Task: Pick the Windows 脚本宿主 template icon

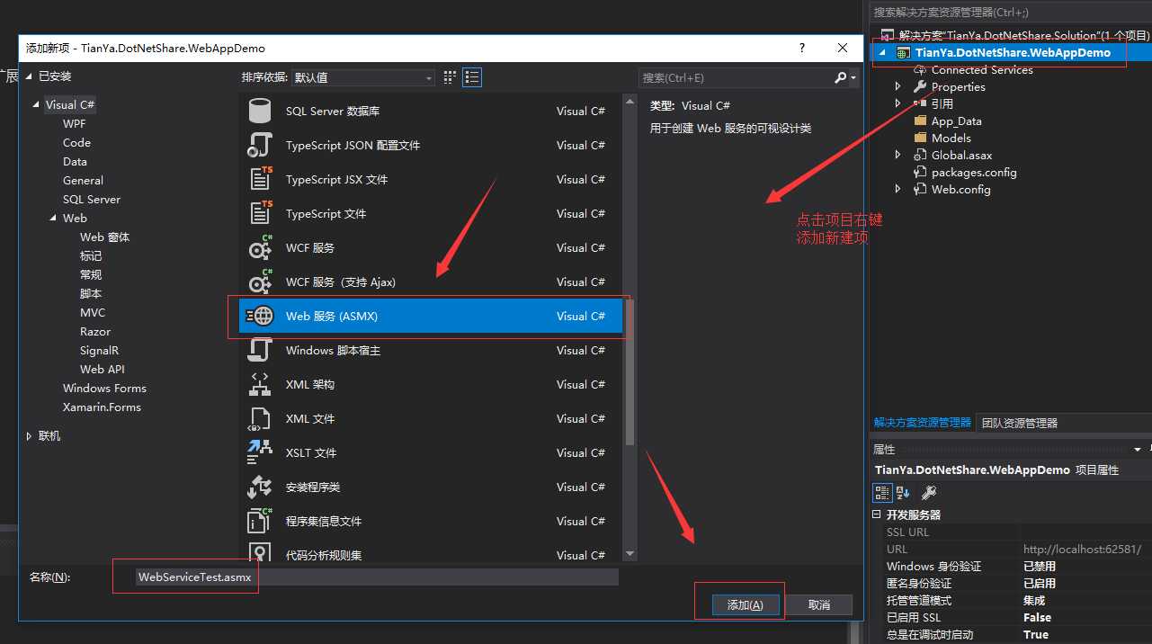Action: (260, 350)
